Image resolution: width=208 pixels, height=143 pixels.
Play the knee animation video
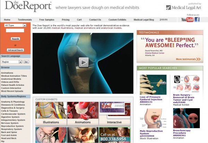84,62
